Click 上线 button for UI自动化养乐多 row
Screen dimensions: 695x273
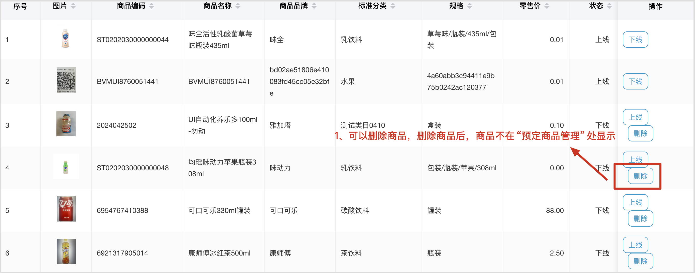coord(635,117)
